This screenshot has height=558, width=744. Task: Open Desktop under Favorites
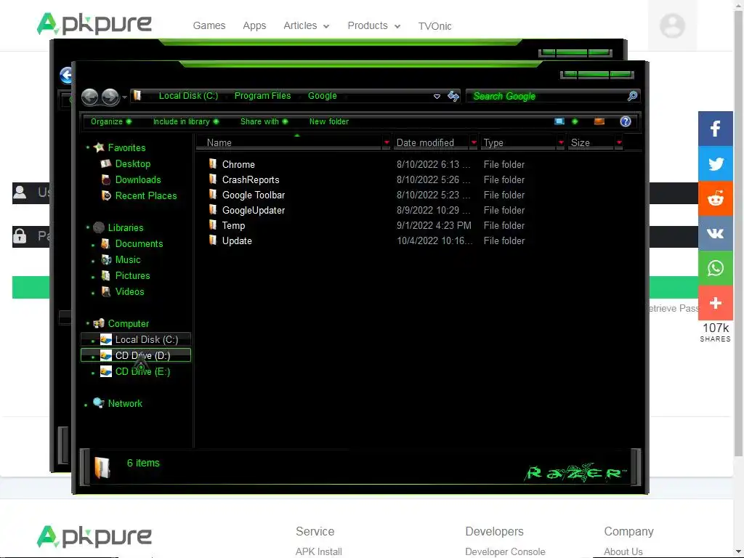click(x=132, y=163)
